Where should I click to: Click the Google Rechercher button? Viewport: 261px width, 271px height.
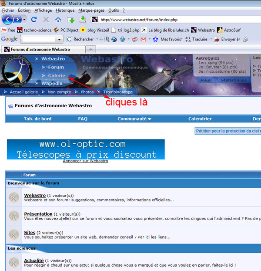[80, 39]
